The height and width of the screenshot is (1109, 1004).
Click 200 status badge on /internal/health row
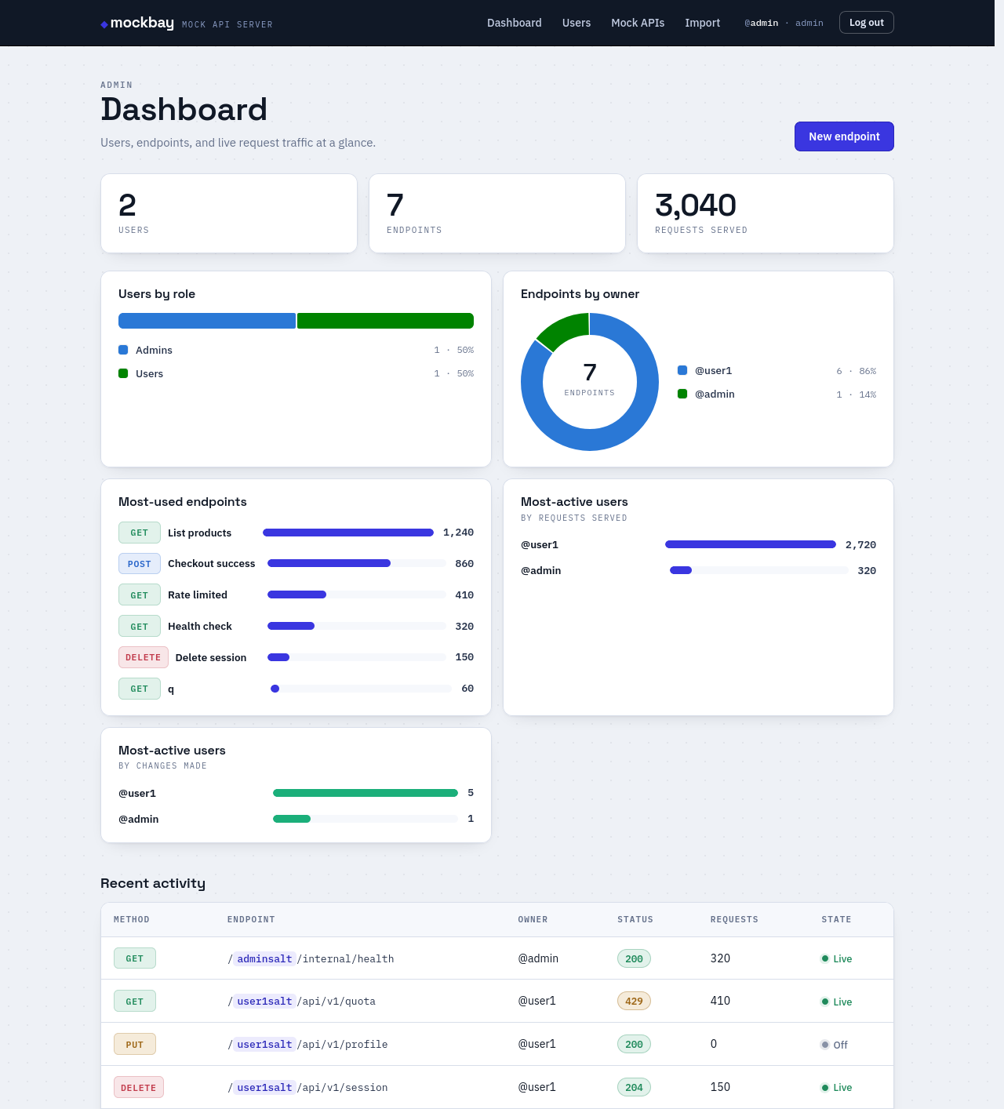pyautogui.click(x=635, y=958)
